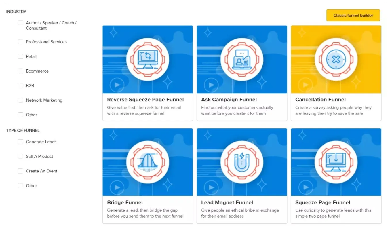The width and height of the screenshot is (392, 230).
Task: Enable the Sell A Product filter
Action: (x=20, y=156)
